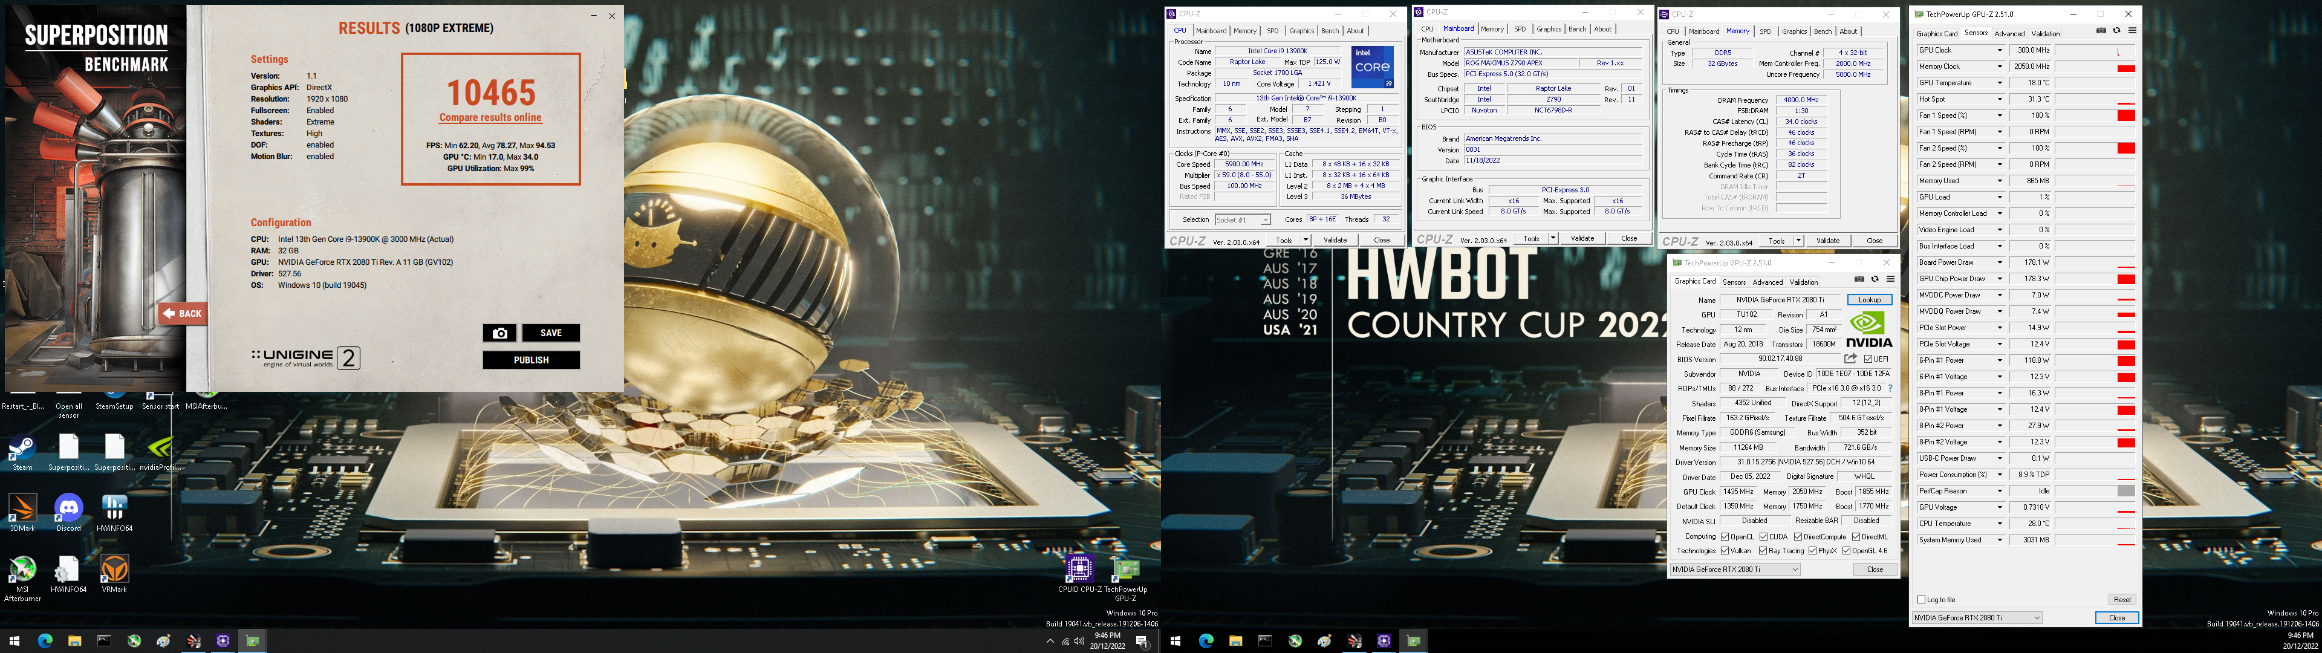The height and width of the screenshot is (653, 2322).
Task: Click Validate in CPU-Z Mainboard window
Action: (x=1582, y=238)
